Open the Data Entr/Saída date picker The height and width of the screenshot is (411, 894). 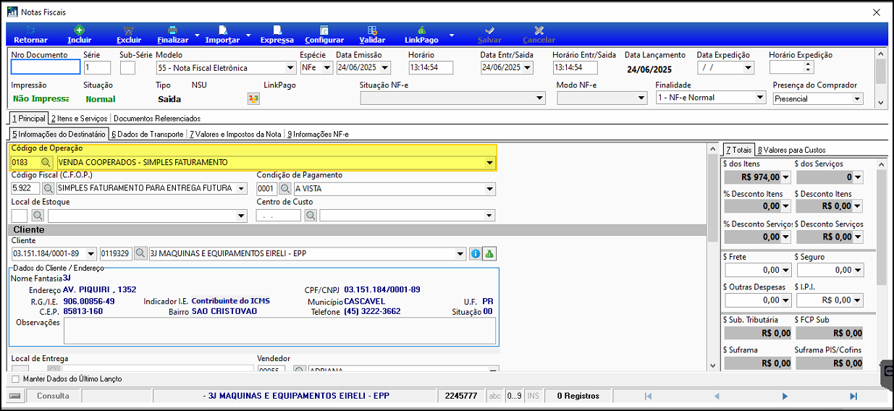(x=528, y=67)
